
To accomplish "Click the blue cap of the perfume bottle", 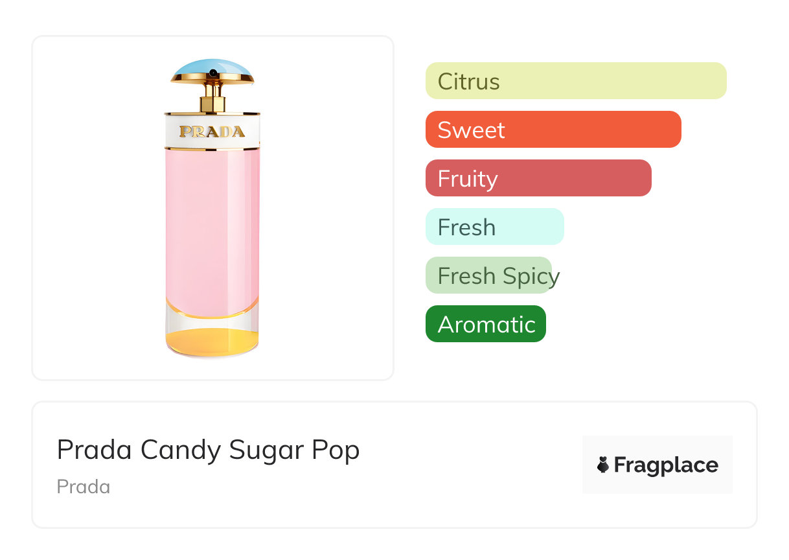I will tap(212, 67).
